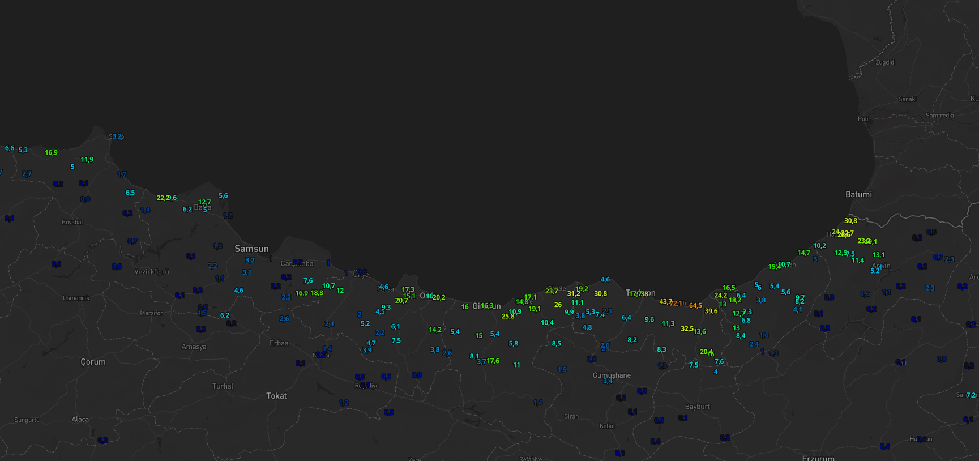Select the 10,4 station value

click(x=547, y=323)
